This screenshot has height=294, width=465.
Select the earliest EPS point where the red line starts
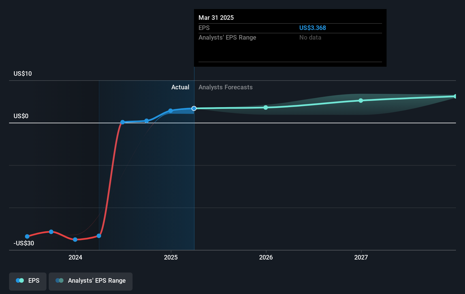click(27, 236)
